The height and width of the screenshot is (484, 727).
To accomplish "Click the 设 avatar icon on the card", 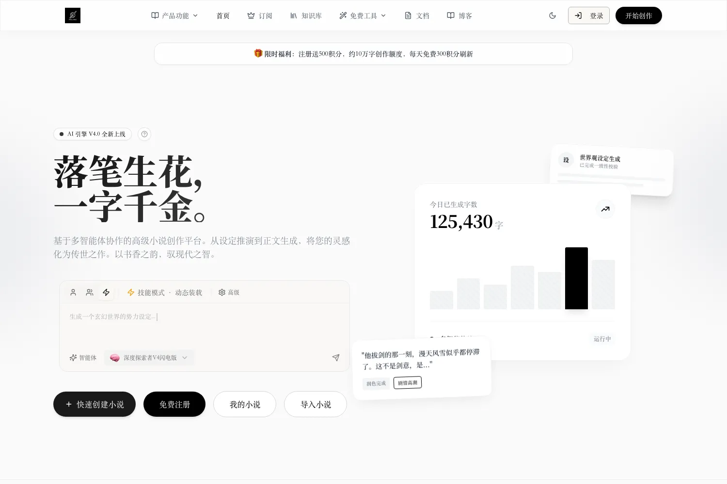I will 566,160.
